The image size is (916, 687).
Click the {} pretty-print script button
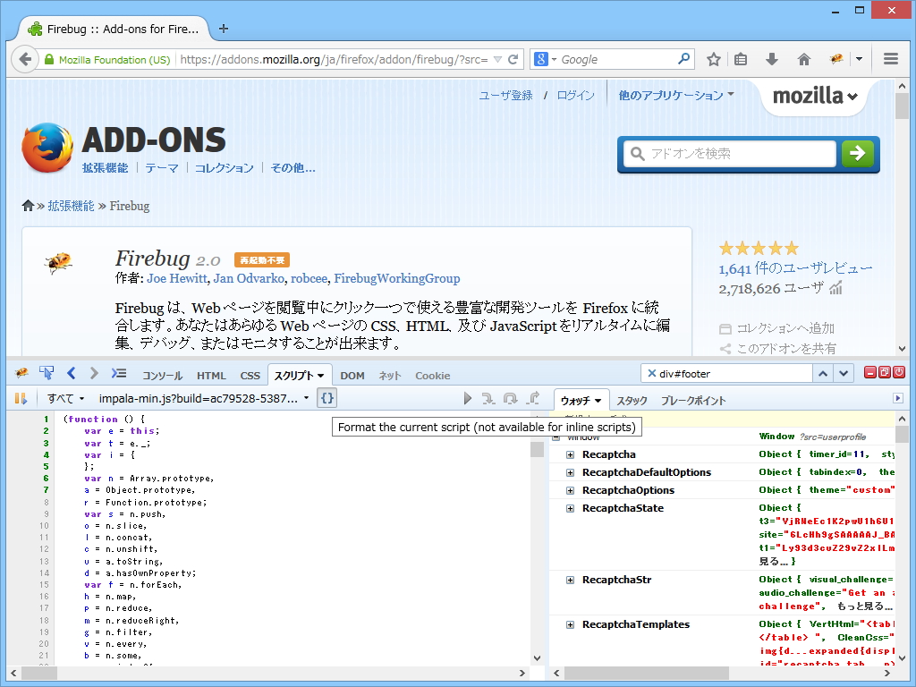click(x=327, y=397)
